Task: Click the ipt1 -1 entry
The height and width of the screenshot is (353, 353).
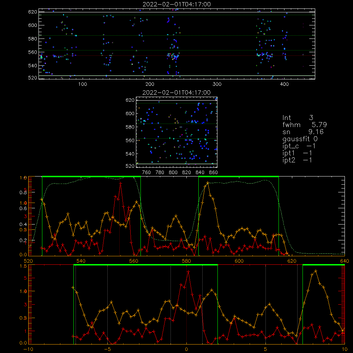Action: tap(297, 153)
